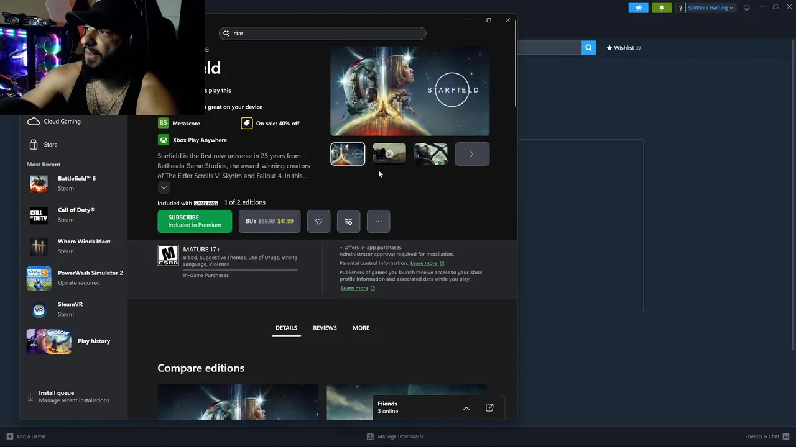The height and width of the screenshot is (447, 796).
Task: Click the Steam Big Picture monitor icon
Action: 747,7
